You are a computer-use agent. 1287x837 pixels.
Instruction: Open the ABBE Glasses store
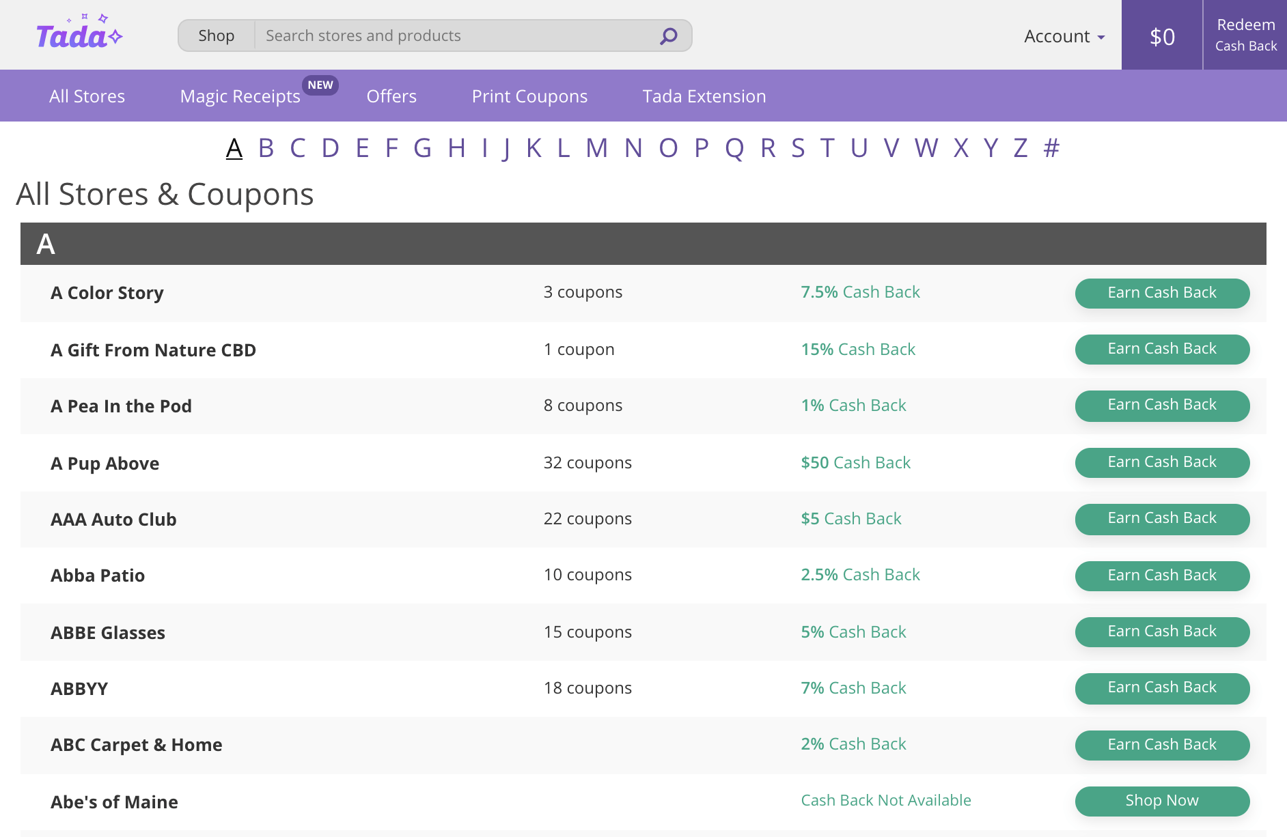108,633
